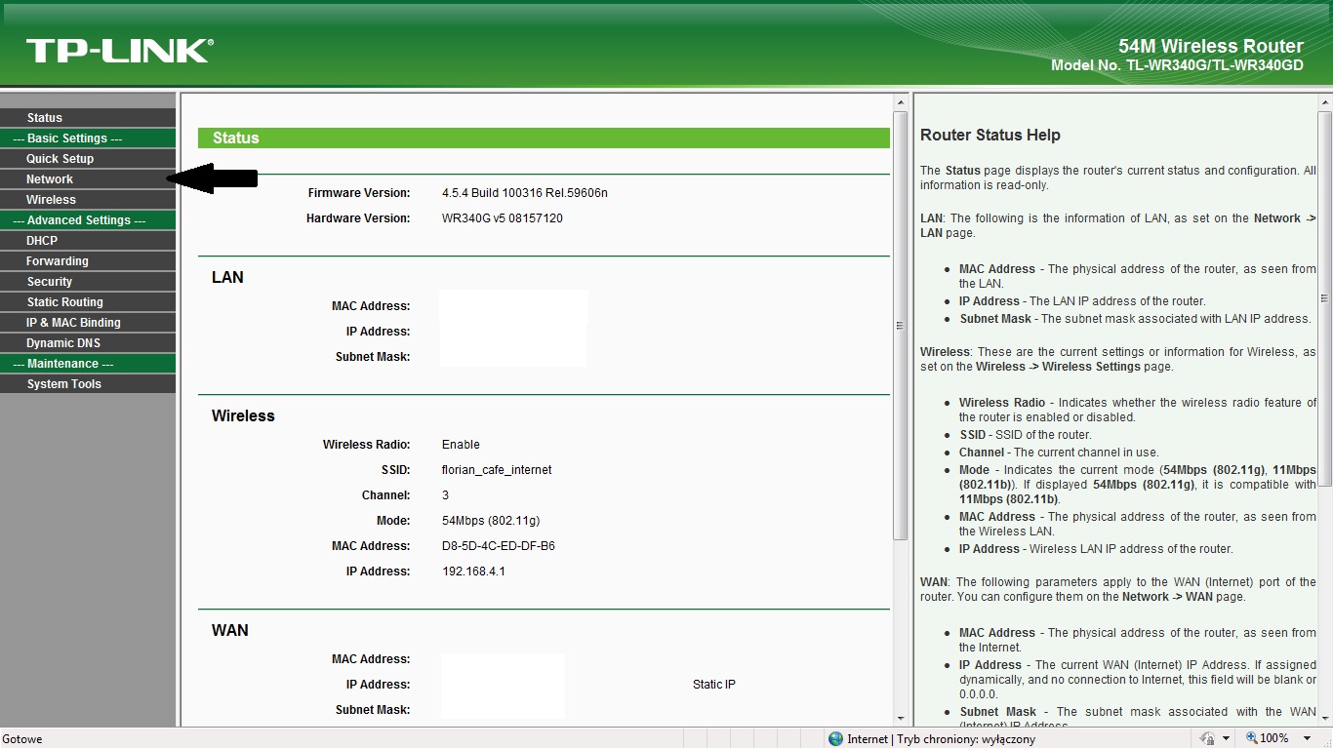Screen dimensions: 1333x749
Task: Select Network in the sidebar menu
Action: (88, 179)
